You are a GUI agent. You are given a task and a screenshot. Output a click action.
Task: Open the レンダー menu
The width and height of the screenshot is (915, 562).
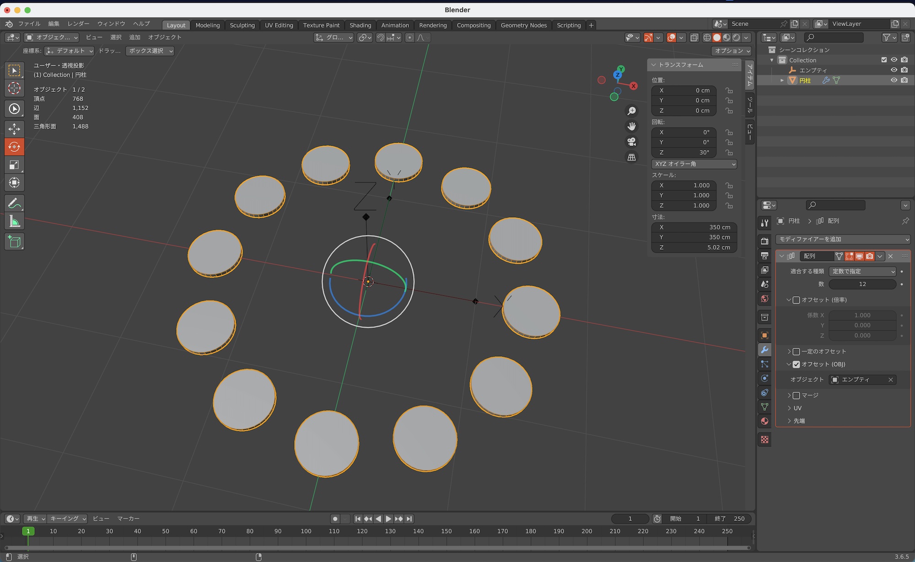coord(78,24)
